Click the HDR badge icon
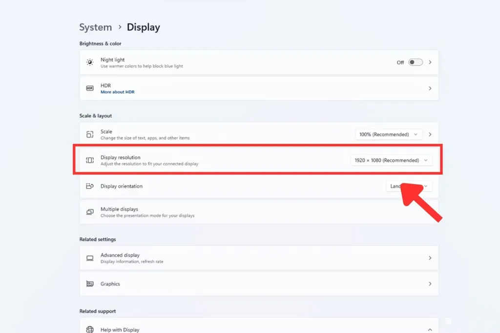 tap(90, 88)
